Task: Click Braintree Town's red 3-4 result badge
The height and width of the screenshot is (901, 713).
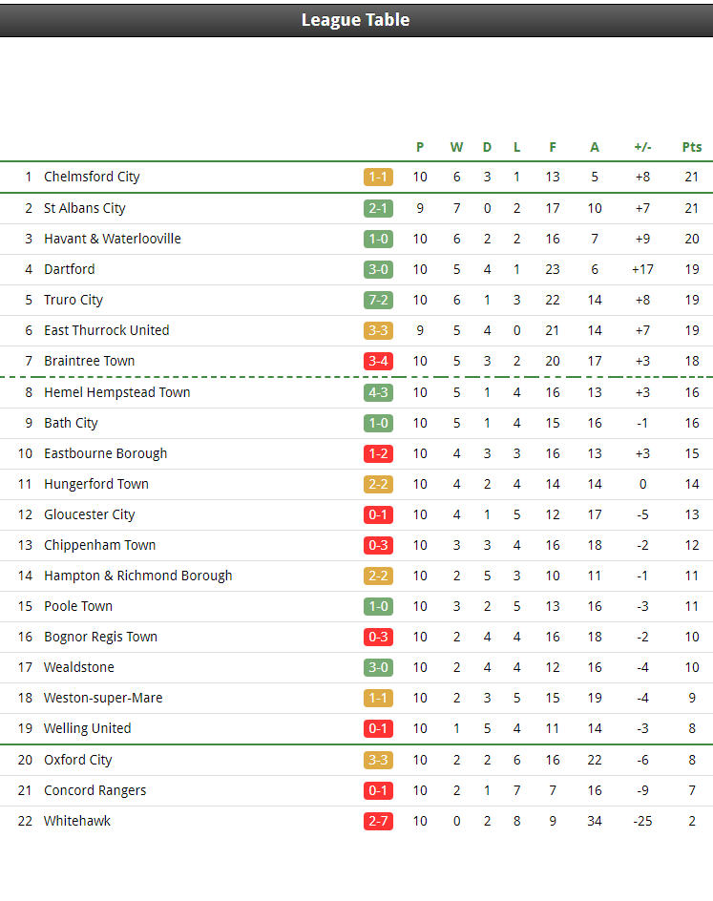Action: pos(378,361)
